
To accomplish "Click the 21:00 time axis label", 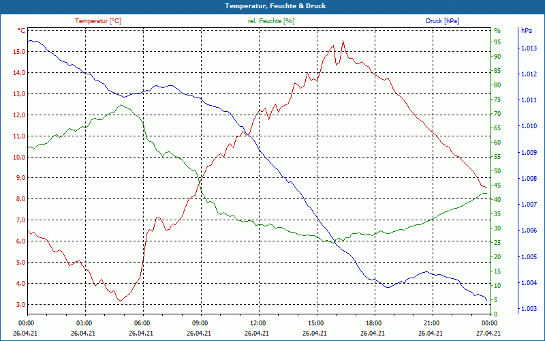I will coord(431,323).
